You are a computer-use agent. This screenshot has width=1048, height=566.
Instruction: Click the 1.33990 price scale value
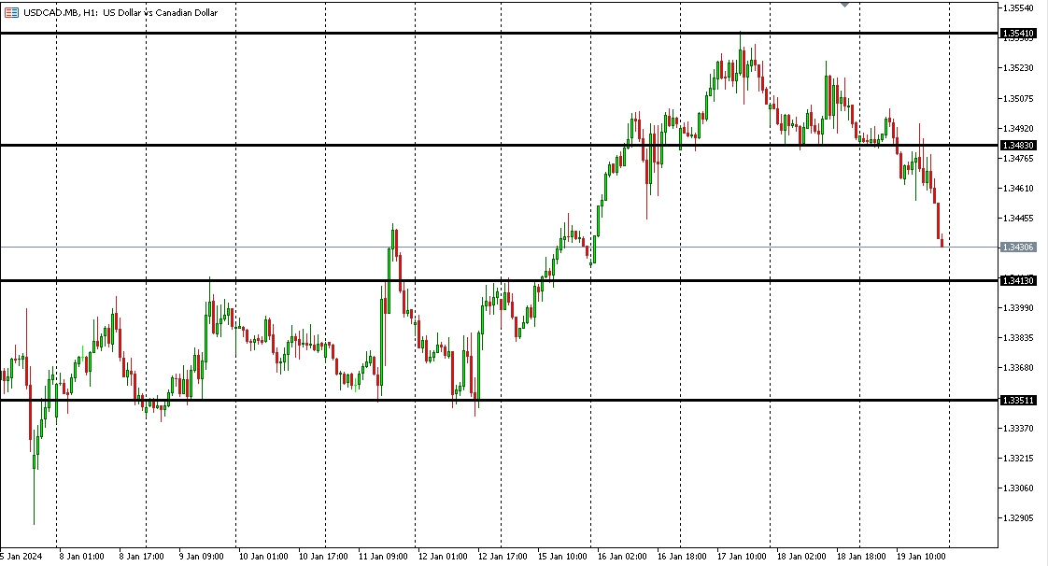[x=1018, y=308]
